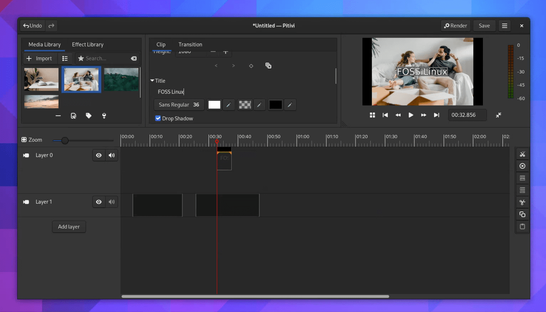Mute Layer 0 audio
The height and width of the screenshot is (312, 546).
(x=112, y=155)
